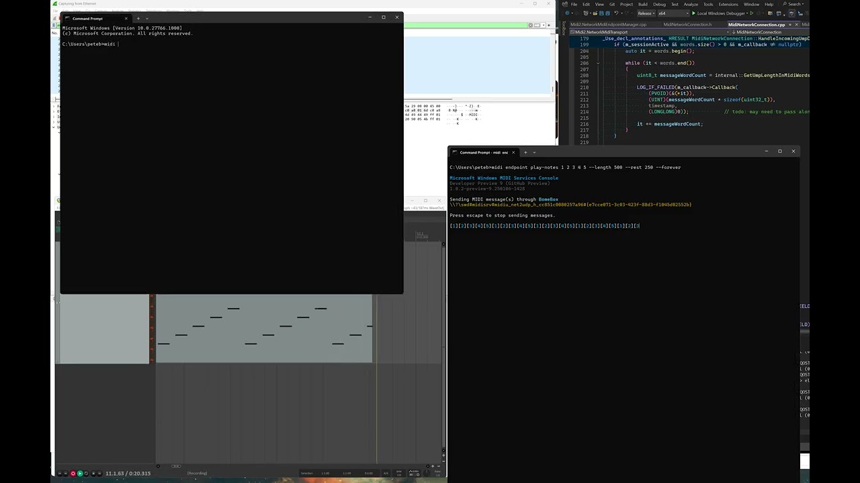Open new tab in midi Command Prompt
Screen dimensions: 860x483
tap(525, 152)
